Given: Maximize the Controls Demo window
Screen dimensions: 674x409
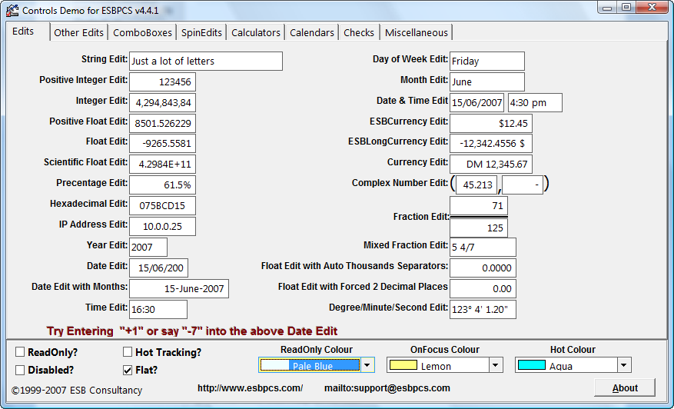Looking at the screenshot, I should 626,8.
